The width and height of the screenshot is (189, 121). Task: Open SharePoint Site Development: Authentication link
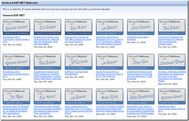pyautogui.click(x=171, y=40)
